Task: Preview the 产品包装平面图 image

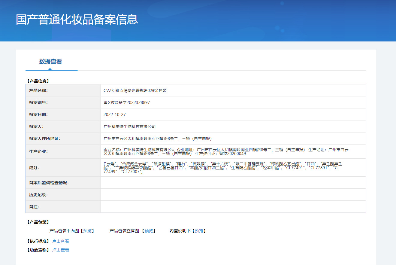Action: click(87, 231)
